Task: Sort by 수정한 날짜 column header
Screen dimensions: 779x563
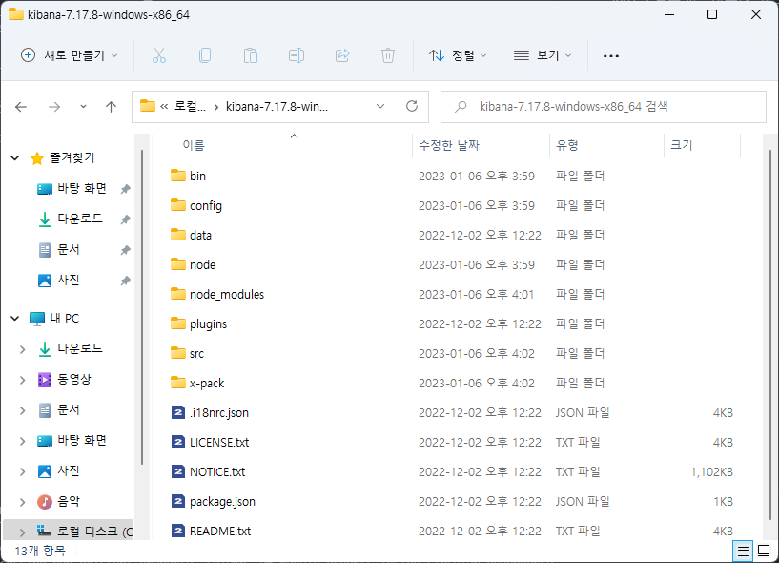Action: 449,145
